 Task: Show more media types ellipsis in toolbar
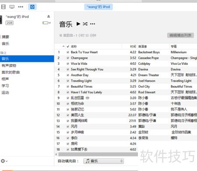21,7
